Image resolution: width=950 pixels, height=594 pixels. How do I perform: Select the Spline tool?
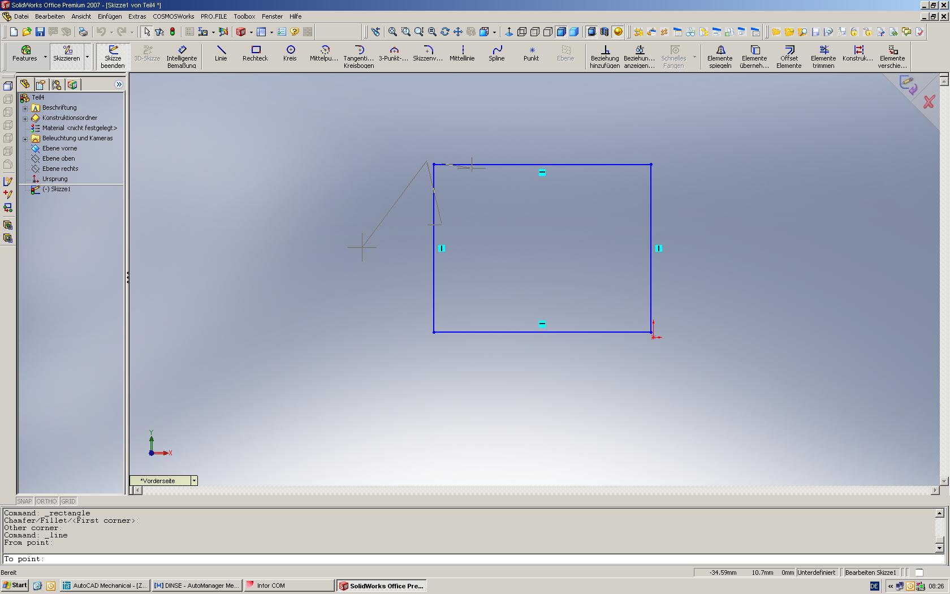[x=496, y=54]
